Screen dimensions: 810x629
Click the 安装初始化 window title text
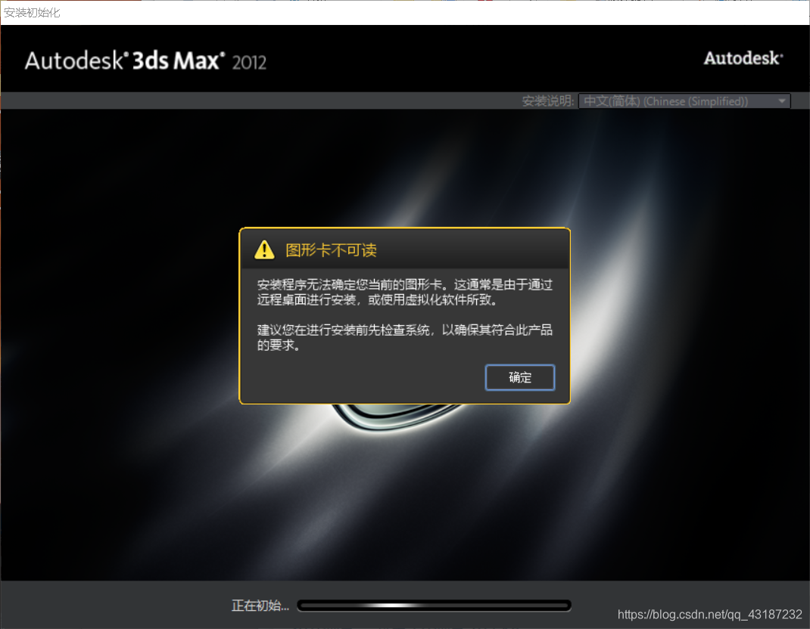point(32,12)
